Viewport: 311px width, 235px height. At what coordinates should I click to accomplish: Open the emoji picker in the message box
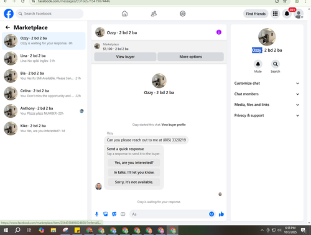pyautogui.click(x=211, y=214)
